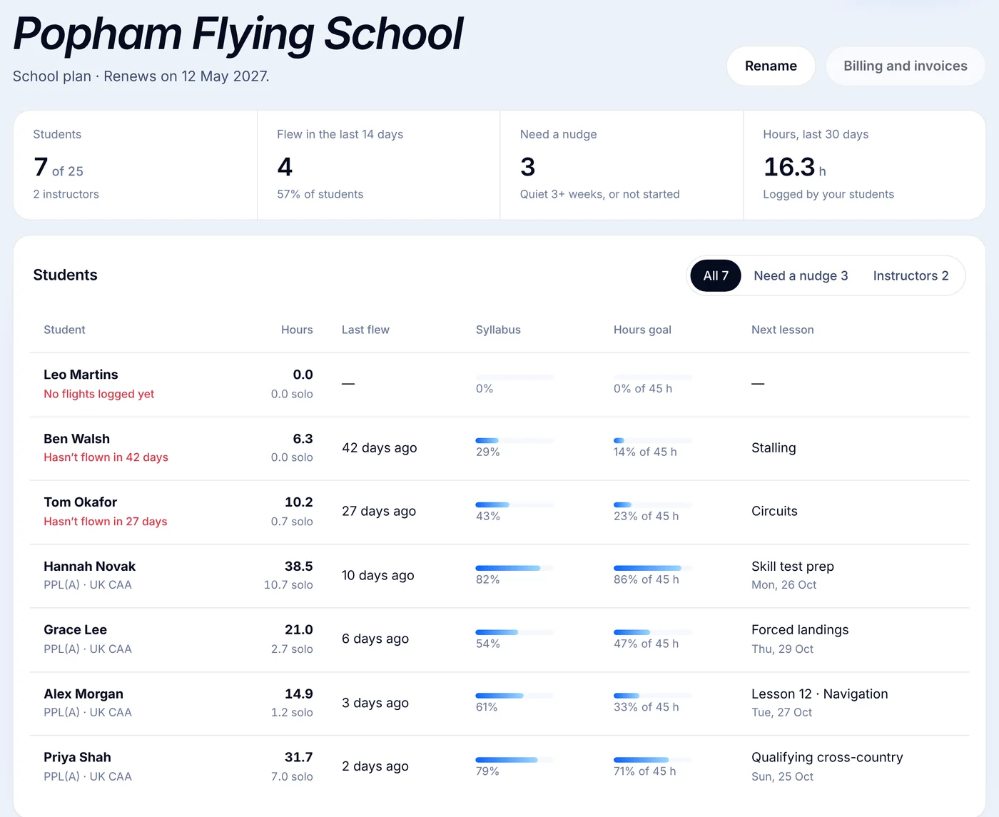The width and height of the screenshot is (999, 817).
Task: Click "2 instructors" text
Action: tap(66, 194)
